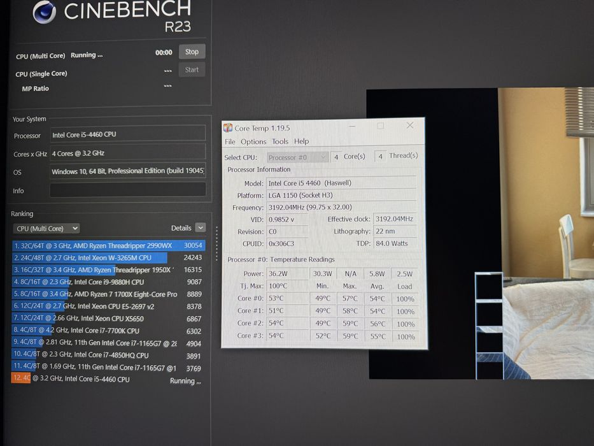Select the Threadripper 1950X ranking row
594x446 pixels.
click(x=109, y=270)
